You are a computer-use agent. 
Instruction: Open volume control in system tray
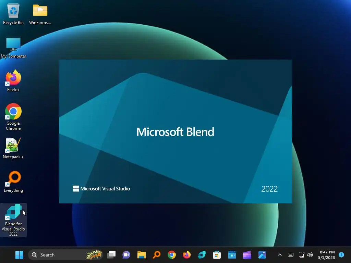(x=310, y=255)
